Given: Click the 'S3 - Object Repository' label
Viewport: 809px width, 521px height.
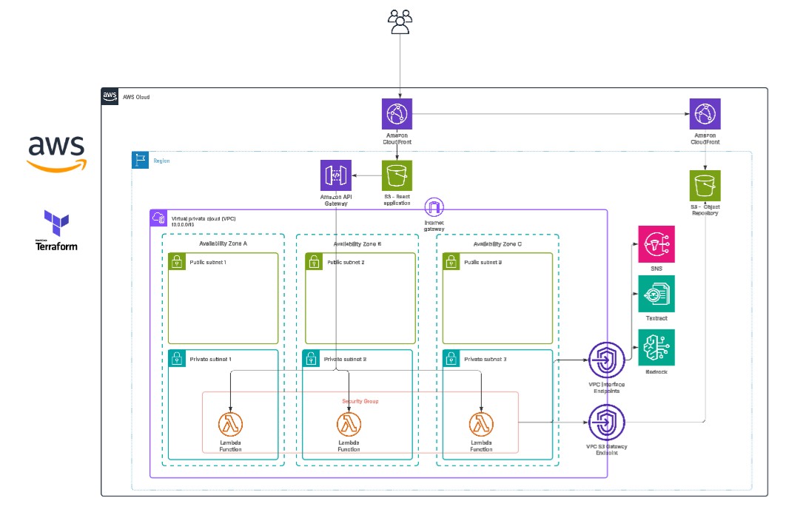Looking at the screenshot, I should [x=705, y=210].
